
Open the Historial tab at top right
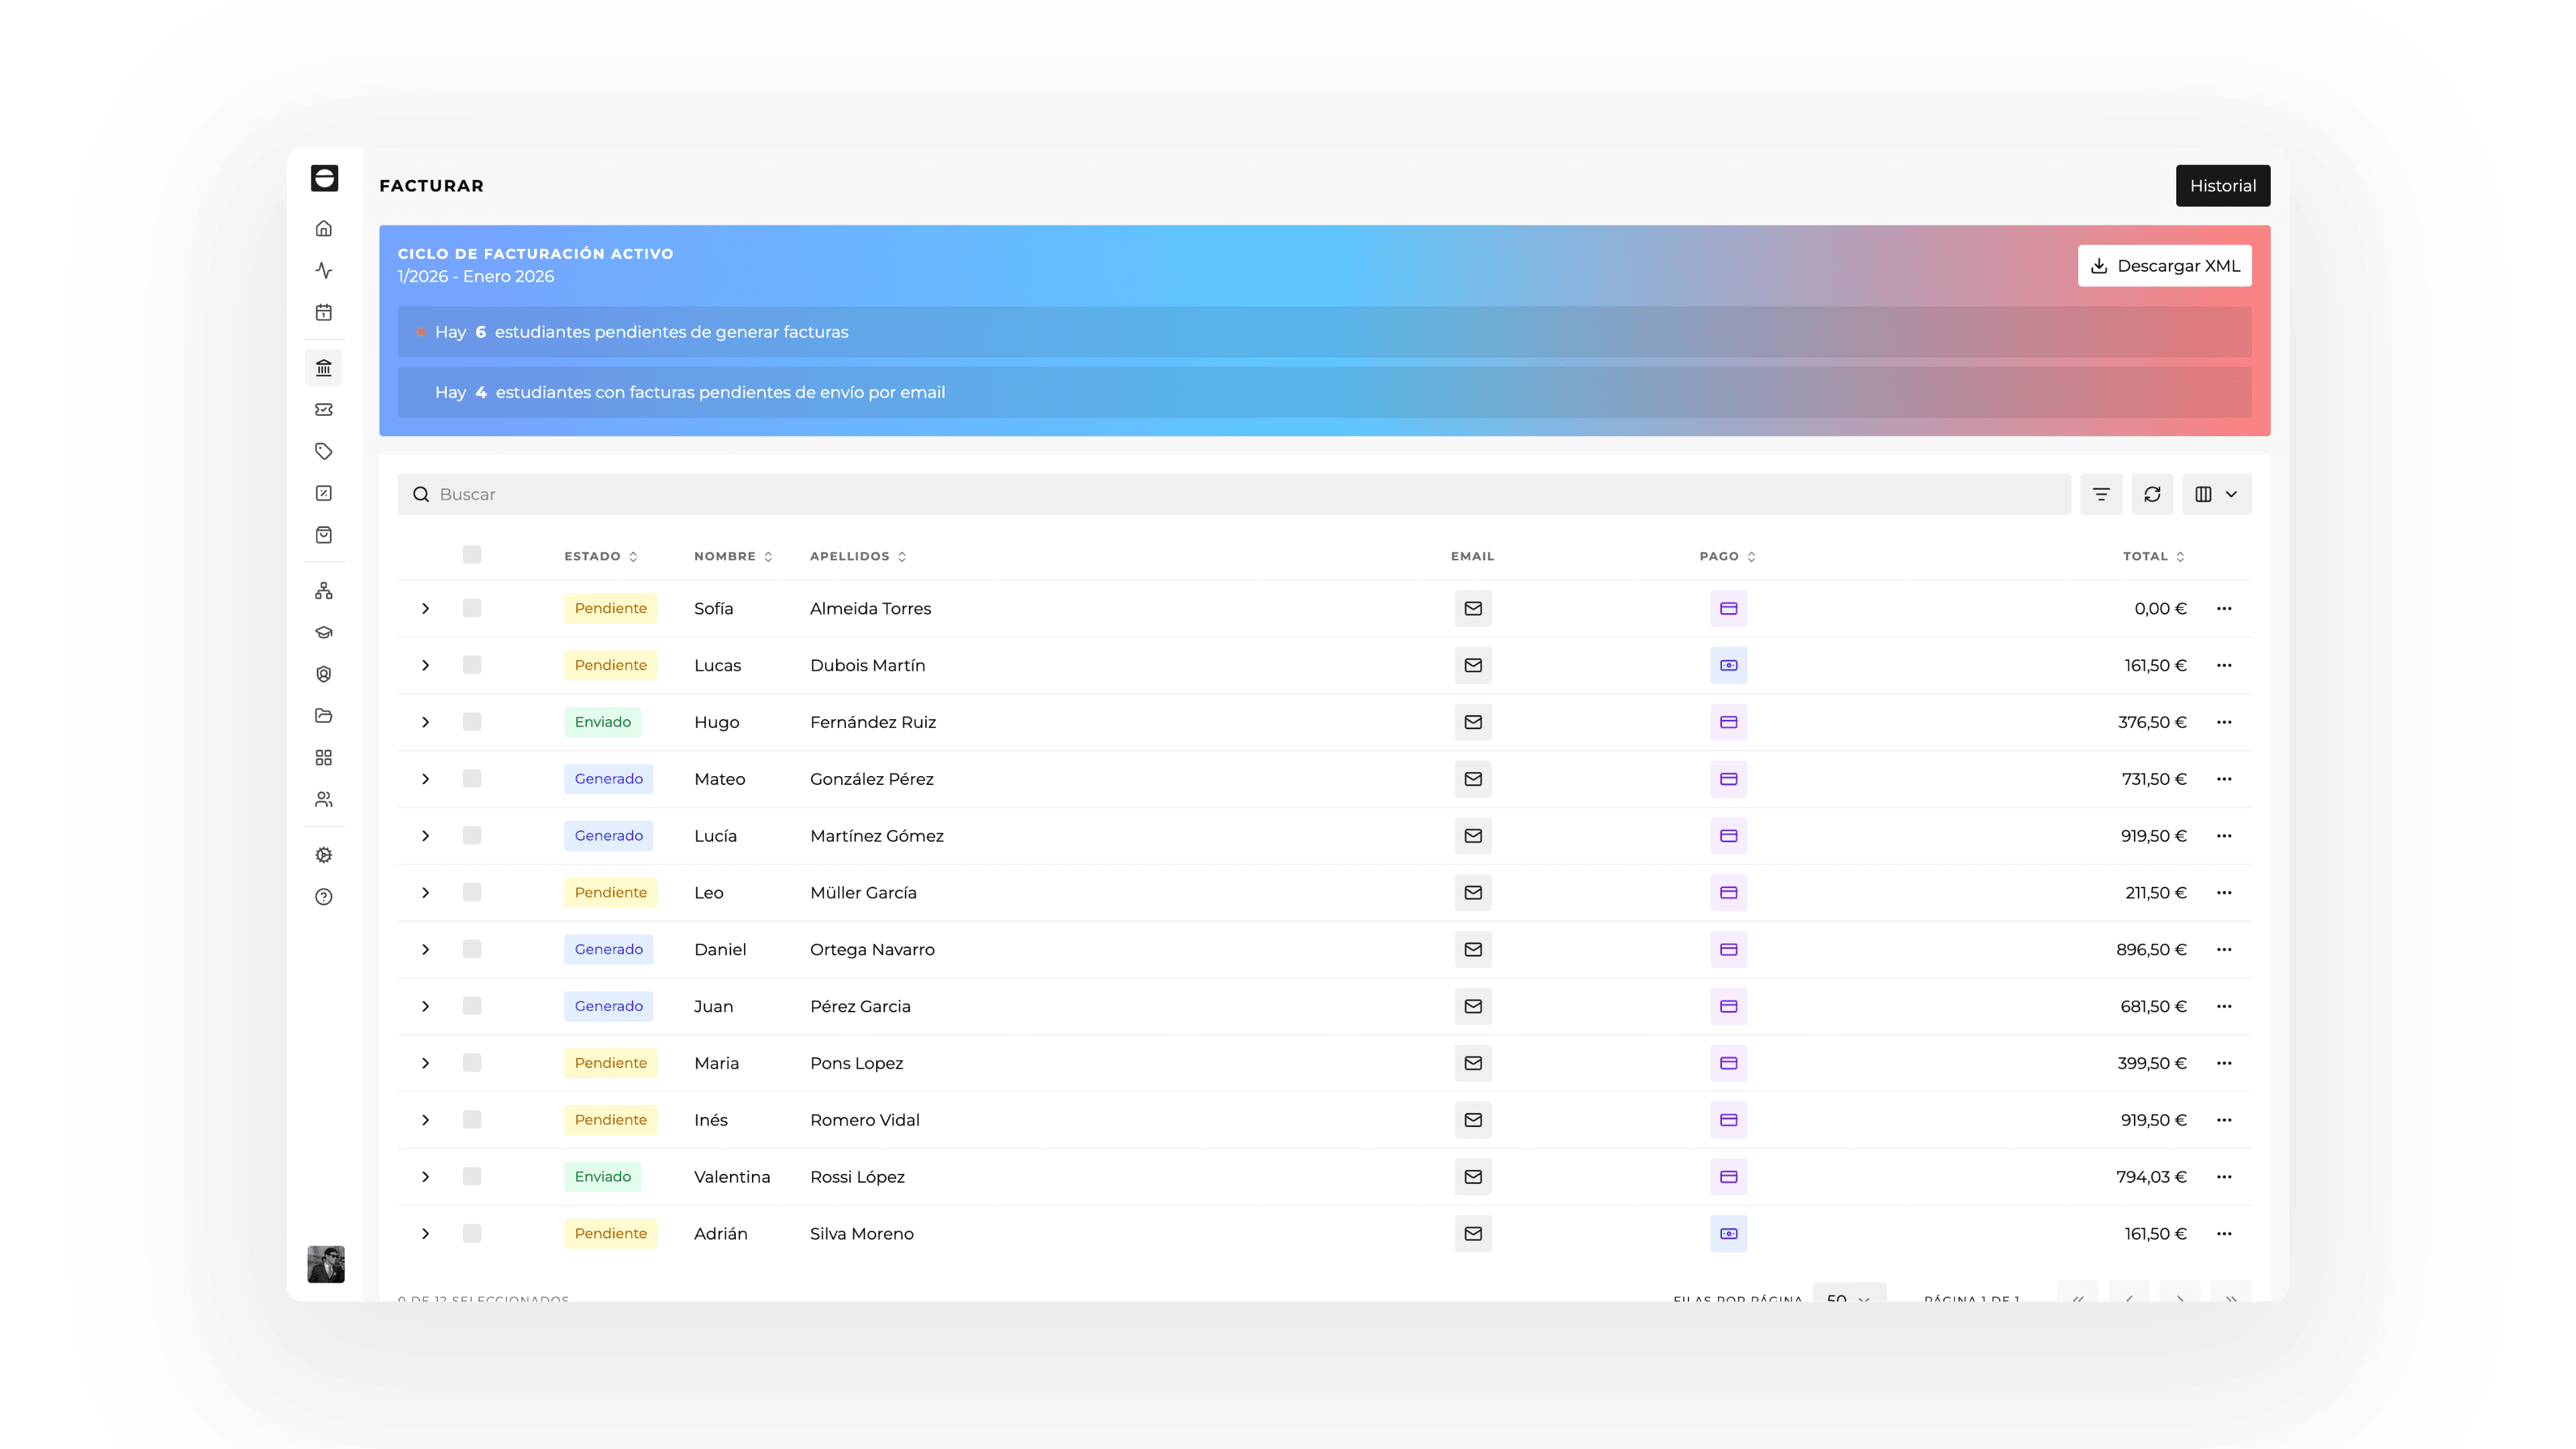click(x=2222, y=185)
